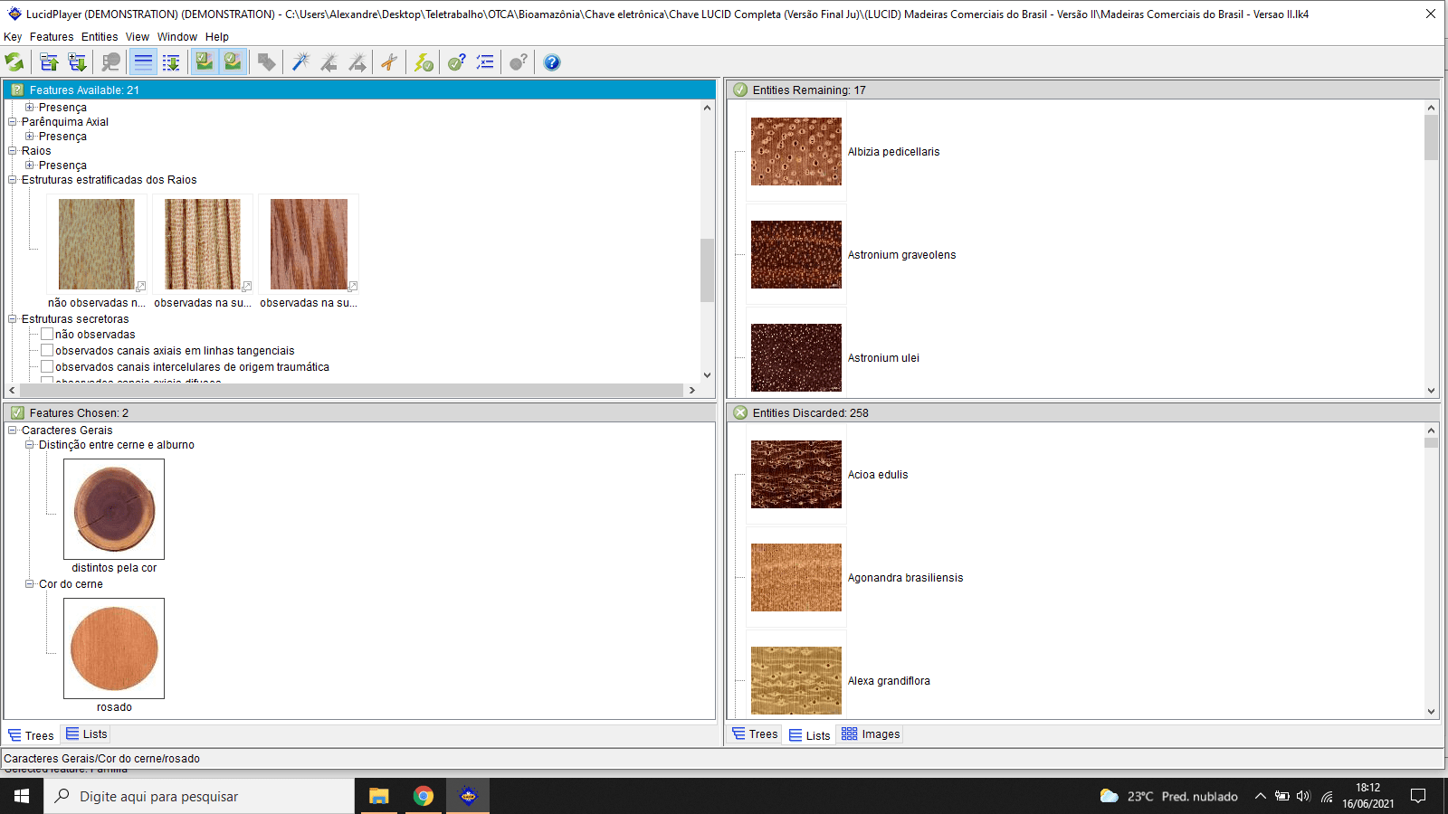1448x814 pixels.
Task: Switch to the Images tab in entities panel
Action: (x=871, y=734)
